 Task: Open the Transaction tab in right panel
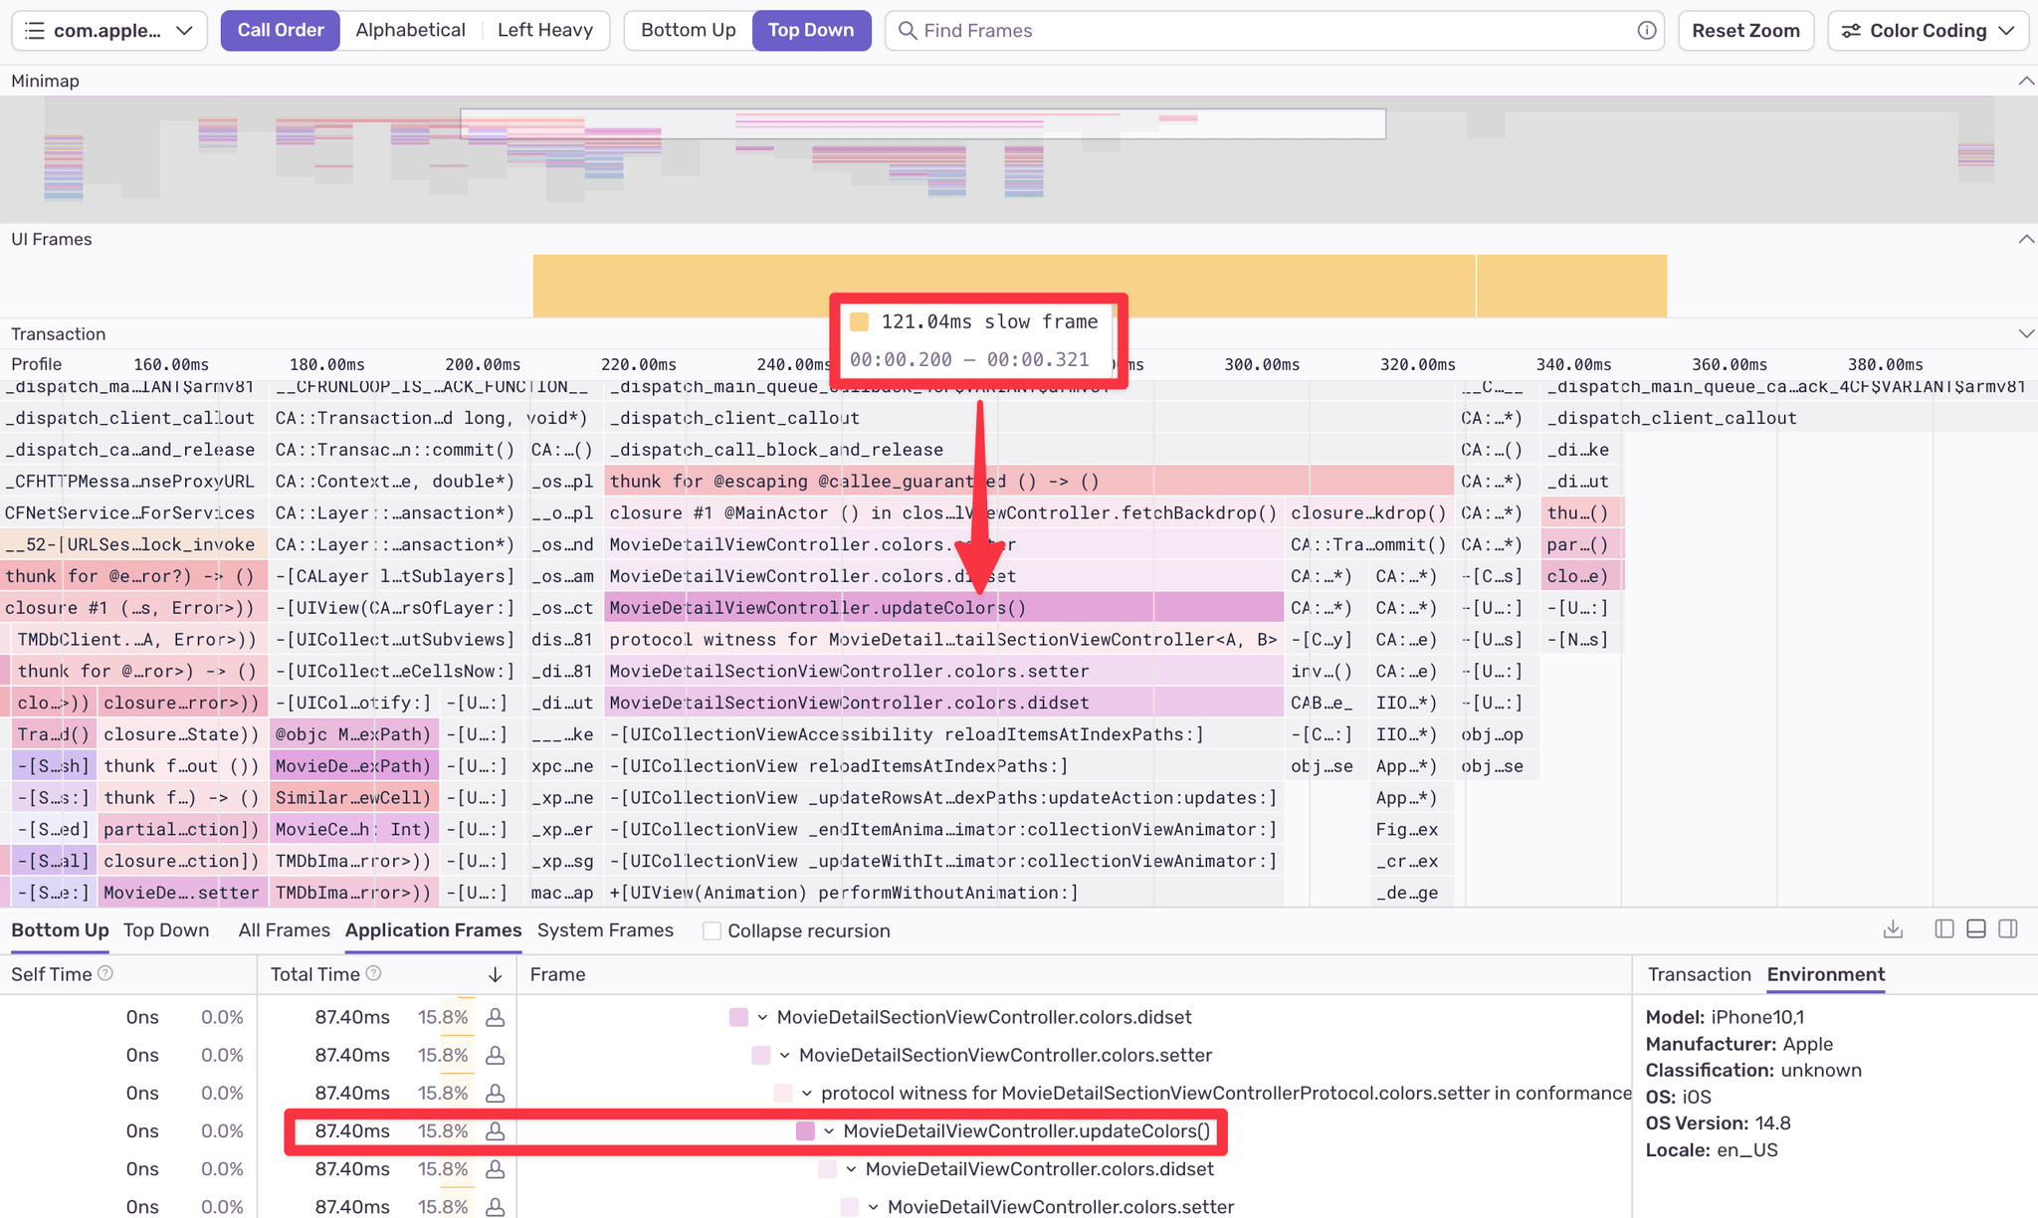click(x=1700, y=974)
